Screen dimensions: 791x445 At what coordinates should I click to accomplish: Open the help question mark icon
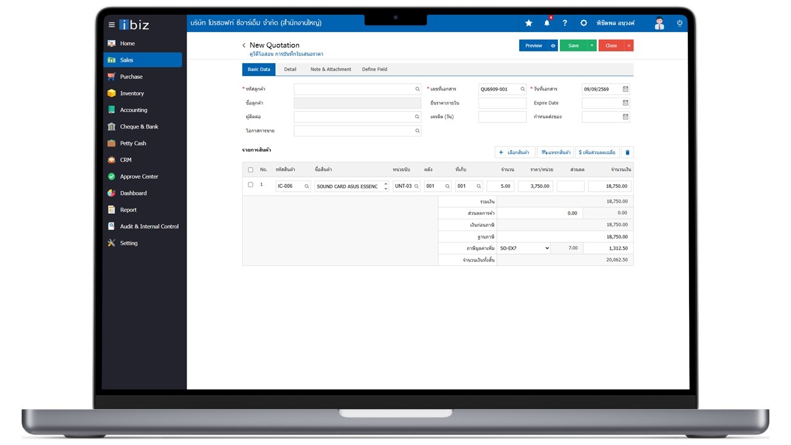(x=565, y=23)
